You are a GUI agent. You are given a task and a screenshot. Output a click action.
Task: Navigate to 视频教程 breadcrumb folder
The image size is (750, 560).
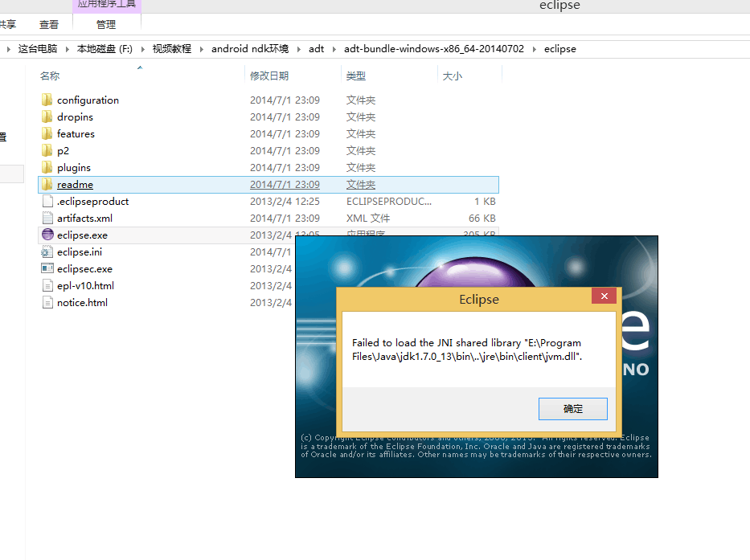pyautogui.click(x=171, y=49)
